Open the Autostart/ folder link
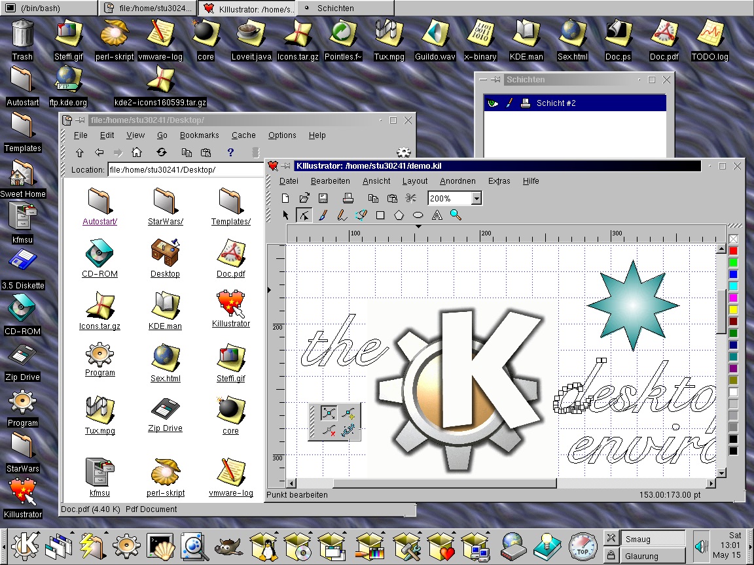754x565 pixels. pyautogui.click(x=99, y=222)
